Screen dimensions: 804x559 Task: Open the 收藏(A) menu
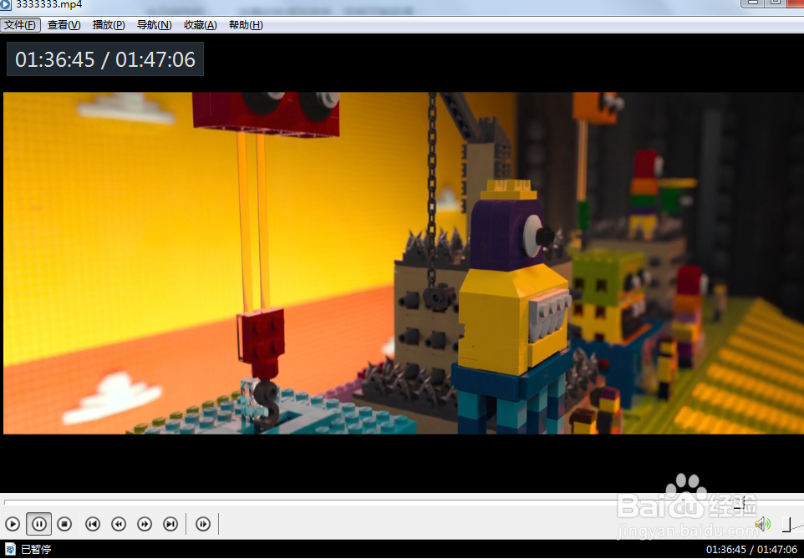(x=201, y=25)
